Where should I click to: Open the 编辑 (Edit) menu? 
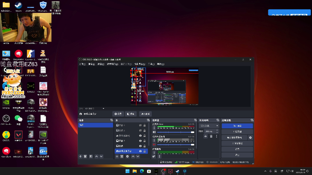pyautogui.click(x=92, y=64)
